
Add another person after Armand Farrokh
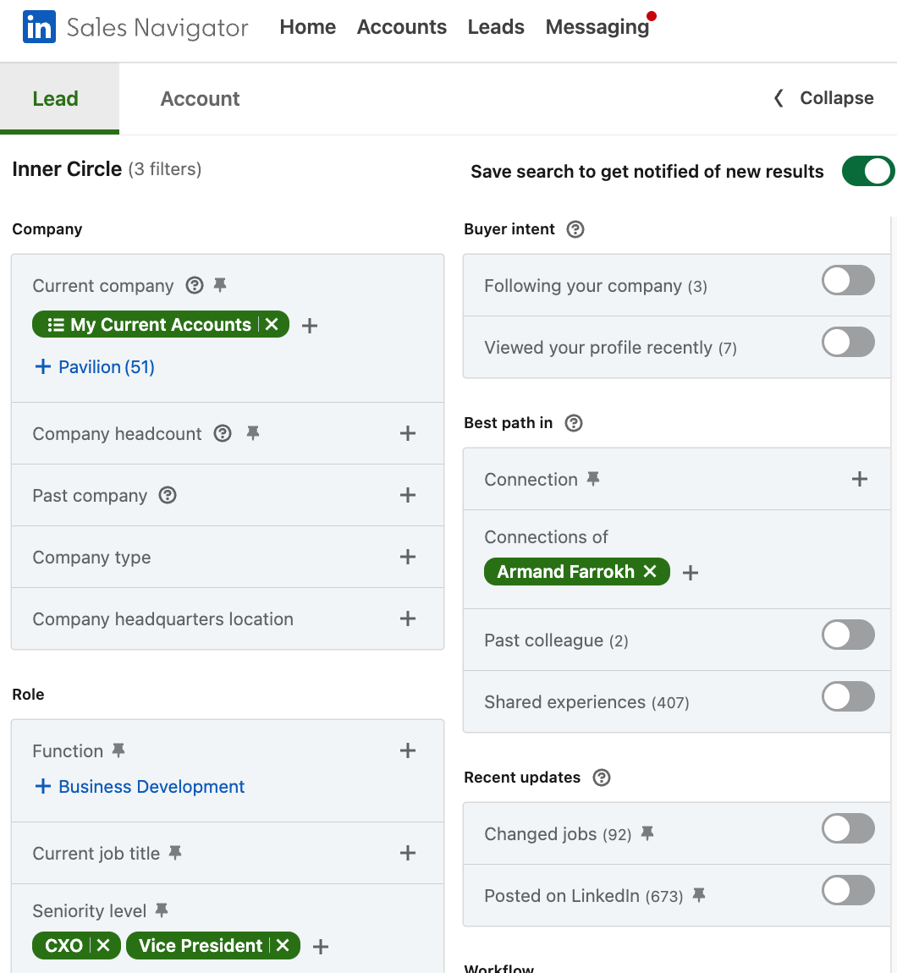click(691, 572)
